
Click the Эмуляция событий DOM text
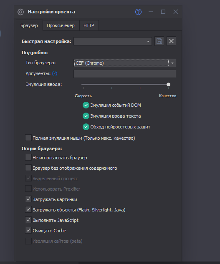[x=116, y=105]
